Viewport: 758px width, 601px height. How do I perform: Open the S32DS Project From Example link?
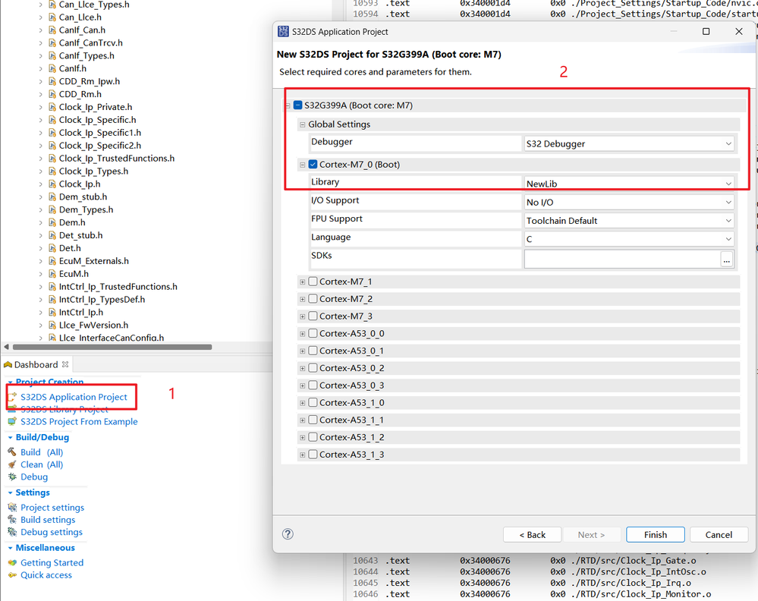[79, 422]
